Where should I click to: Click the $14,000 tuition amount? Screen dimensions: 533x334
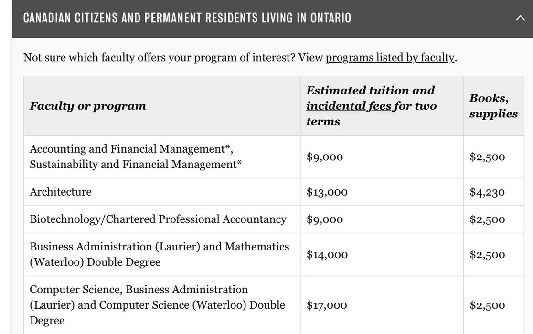coord(327,255)
